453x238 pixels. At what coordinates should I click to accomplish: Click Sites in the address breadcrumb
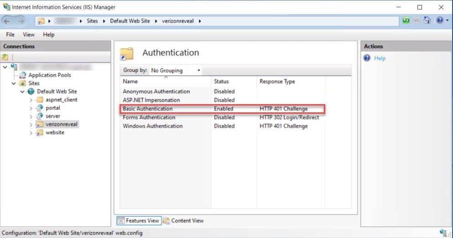click(x=92, y=21)
